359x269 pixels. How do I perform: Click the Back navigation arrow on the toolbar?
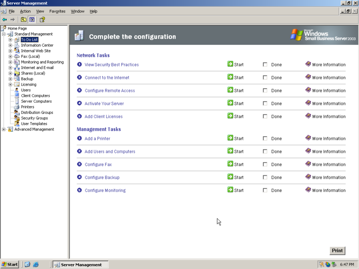[4, 19]
